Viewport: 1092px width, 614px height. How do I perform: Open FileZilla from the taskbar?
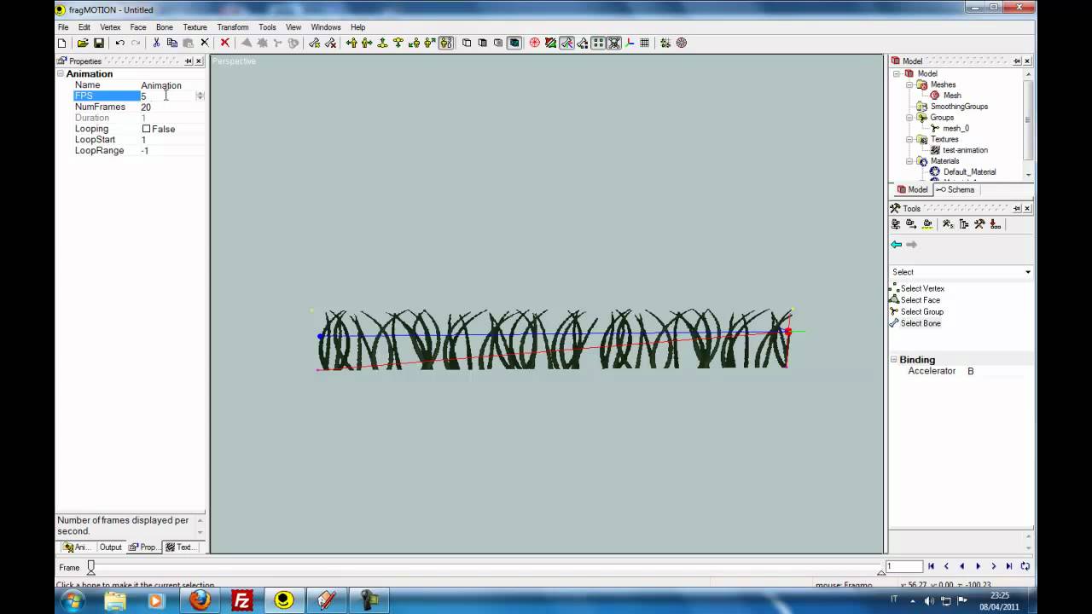pyautogui.click(x=242, y=600)
